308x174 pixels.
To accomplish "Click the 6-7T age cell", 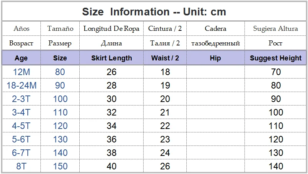I will [x=21, y=153].
